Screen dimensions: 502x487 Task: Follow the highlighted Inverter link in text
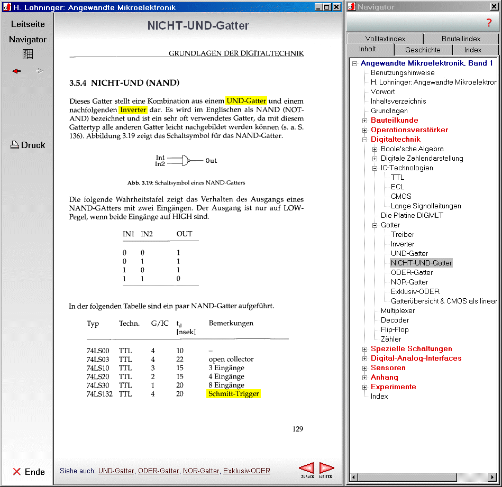(x=133, y=110)
